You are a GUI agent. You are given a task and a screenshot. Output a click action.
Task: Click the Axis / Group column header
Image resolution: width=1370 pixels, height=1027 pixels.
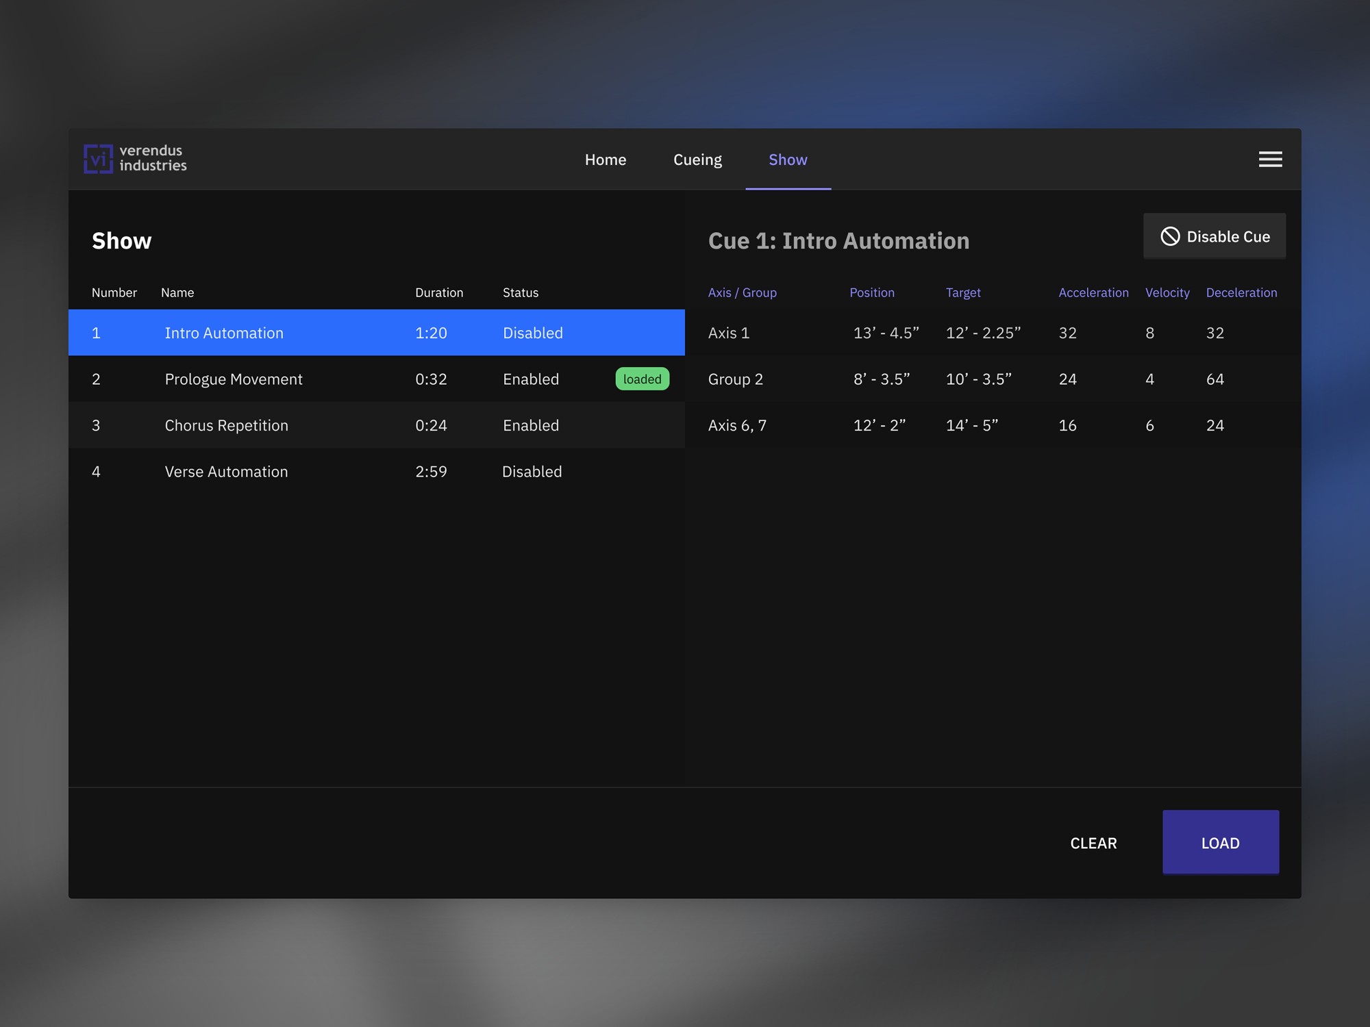point(742,292)
